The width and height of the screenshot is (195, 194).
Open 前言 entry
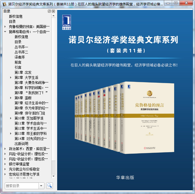tap(18, 62)
